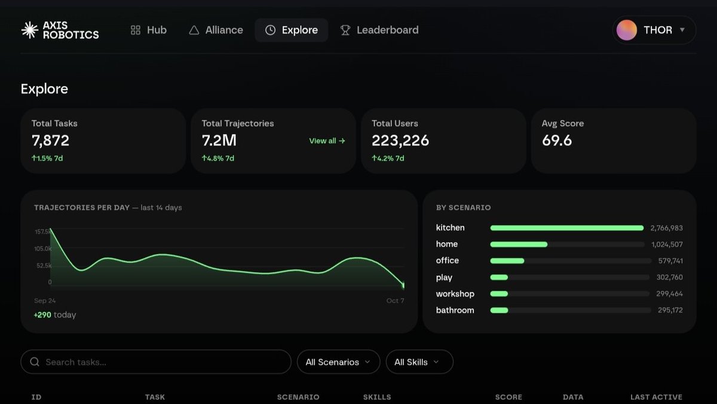Click the Sep 24 chart axis label
This screenshot has width=717, height=404.
pyautogui.click(x=45, y=301)
